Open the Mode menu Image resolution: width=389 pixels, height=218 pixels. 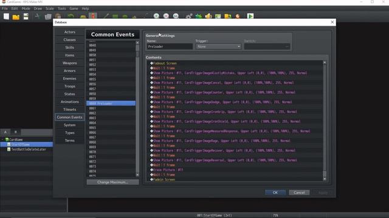pyautogui.click(x=26, y=8)
